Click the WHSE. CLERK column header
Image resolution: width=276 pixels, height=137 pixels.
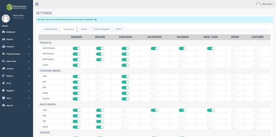211,37
